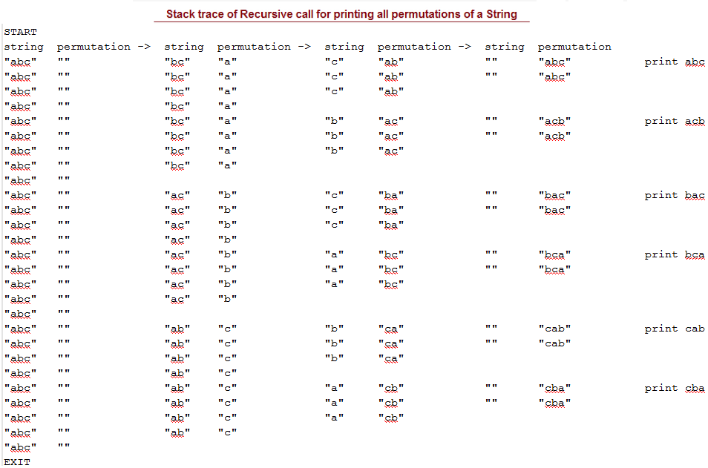Select the 'print abc' output text
Image resolution: width=708 pixels, height=468 pixels.
(x=674, y=62)
